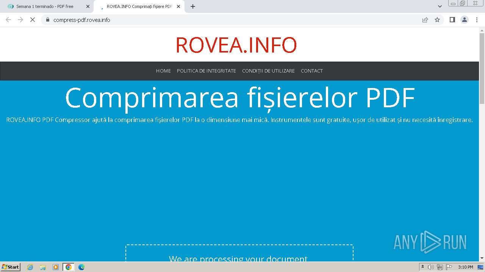Click the We are processing your document box

(239, 253)
